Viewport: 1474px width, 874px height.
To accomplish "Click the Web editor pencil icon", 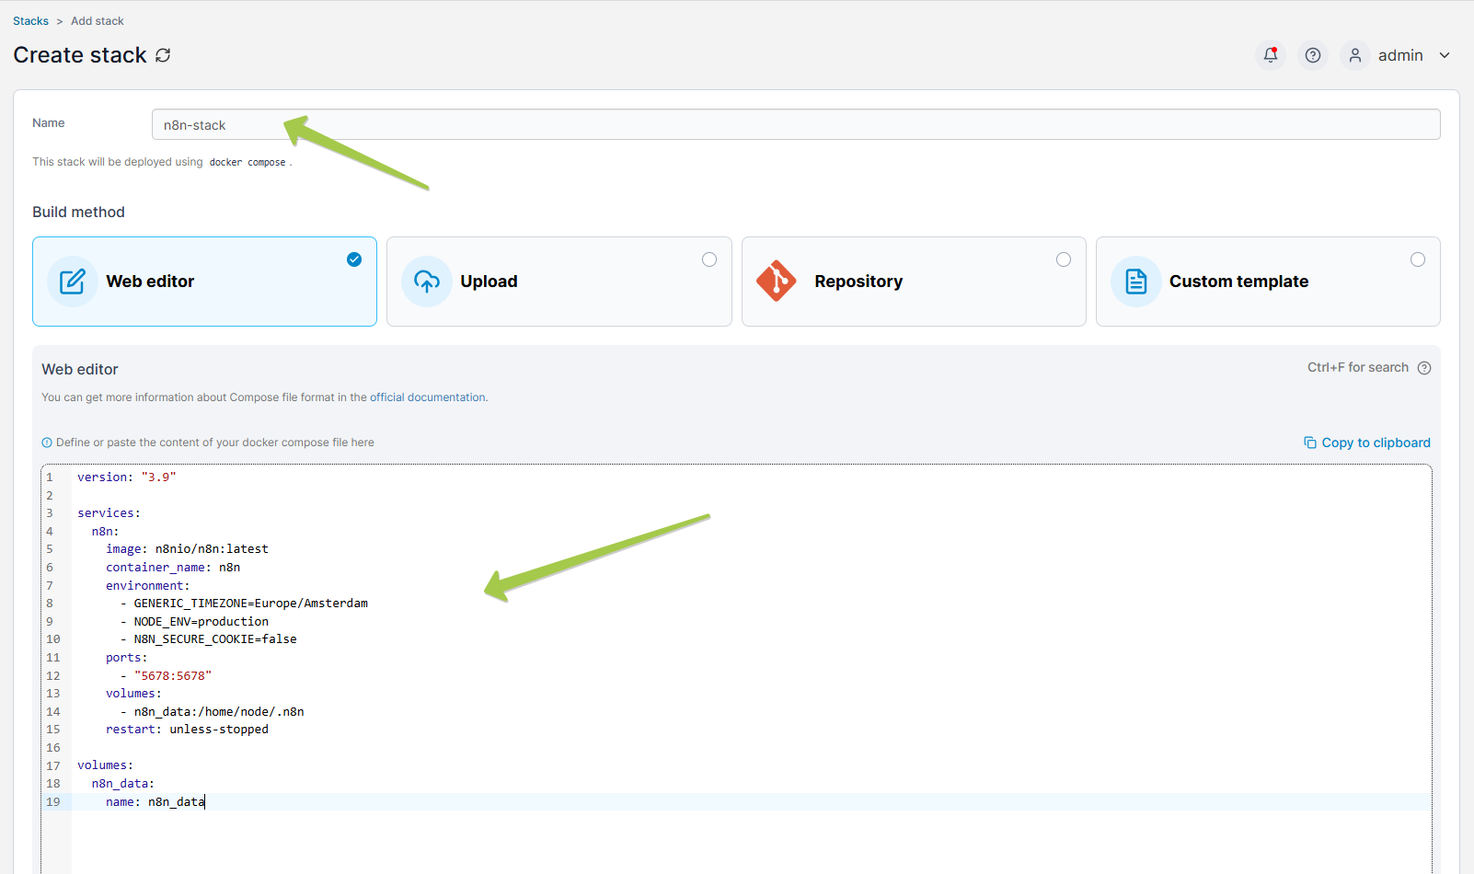I will [x=73, y=282].
